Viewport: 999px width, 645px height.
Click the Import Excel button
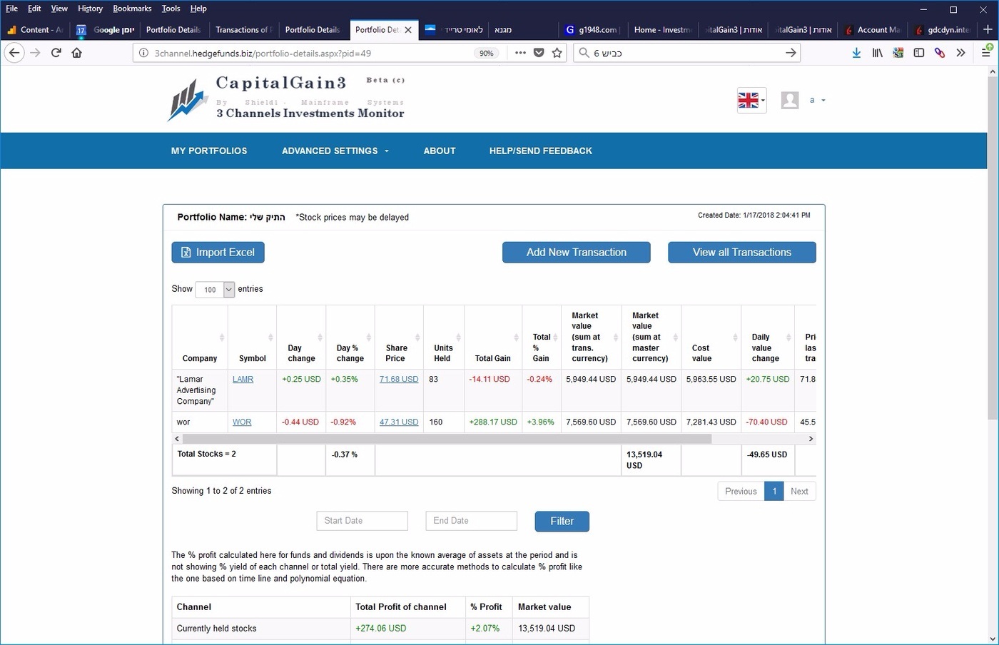point(218,252)
